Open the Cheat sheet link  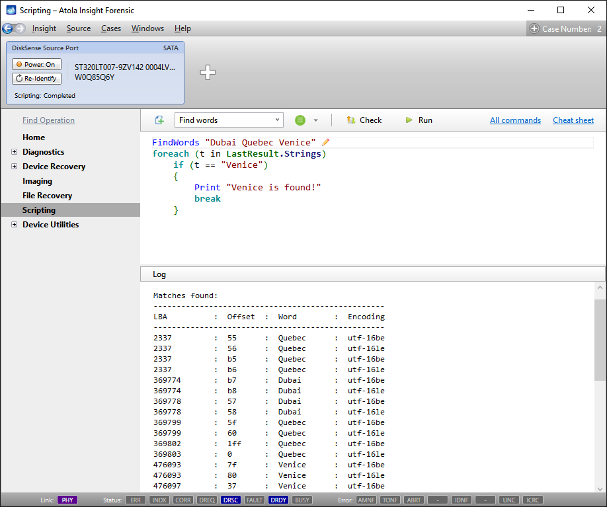click(x=573, y=120)
